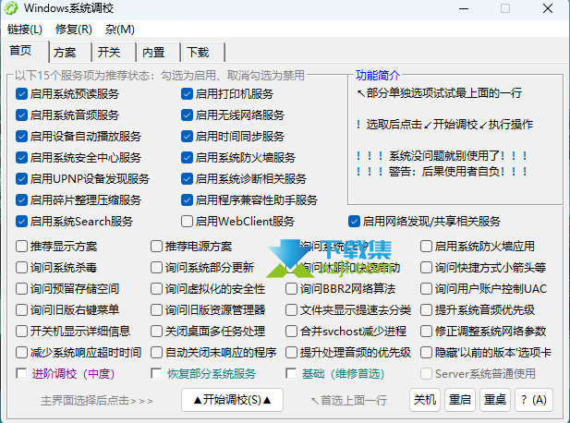This screenshot has width=570, height=423.
Task: Check 推荐显示方案
Action: click(21, 247)
